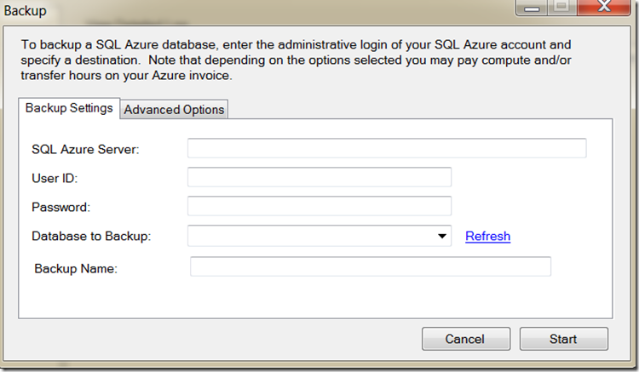Click the Cancel button
639x372 pixels.
coord(466,339)
